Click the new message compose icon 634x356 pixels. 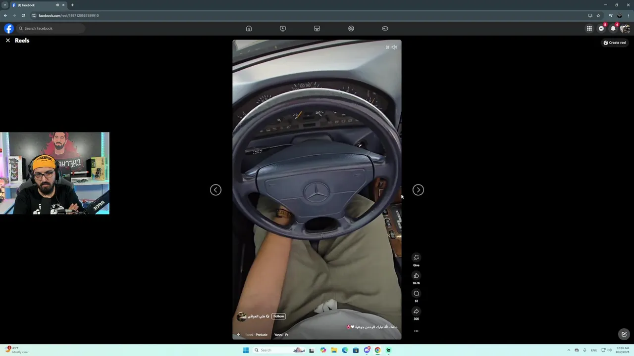(624, 334)
